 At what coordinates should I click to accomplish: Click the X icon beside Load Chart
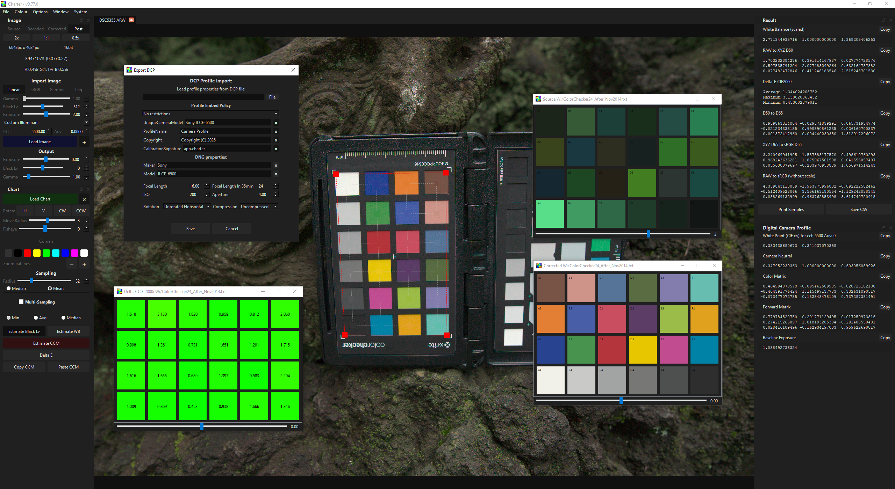click(x=84, y=199)
